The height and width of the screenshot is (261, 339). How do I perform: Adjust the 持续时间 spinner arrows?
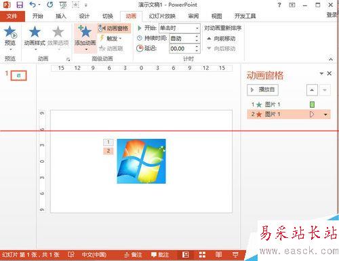(x=197, y=39)
